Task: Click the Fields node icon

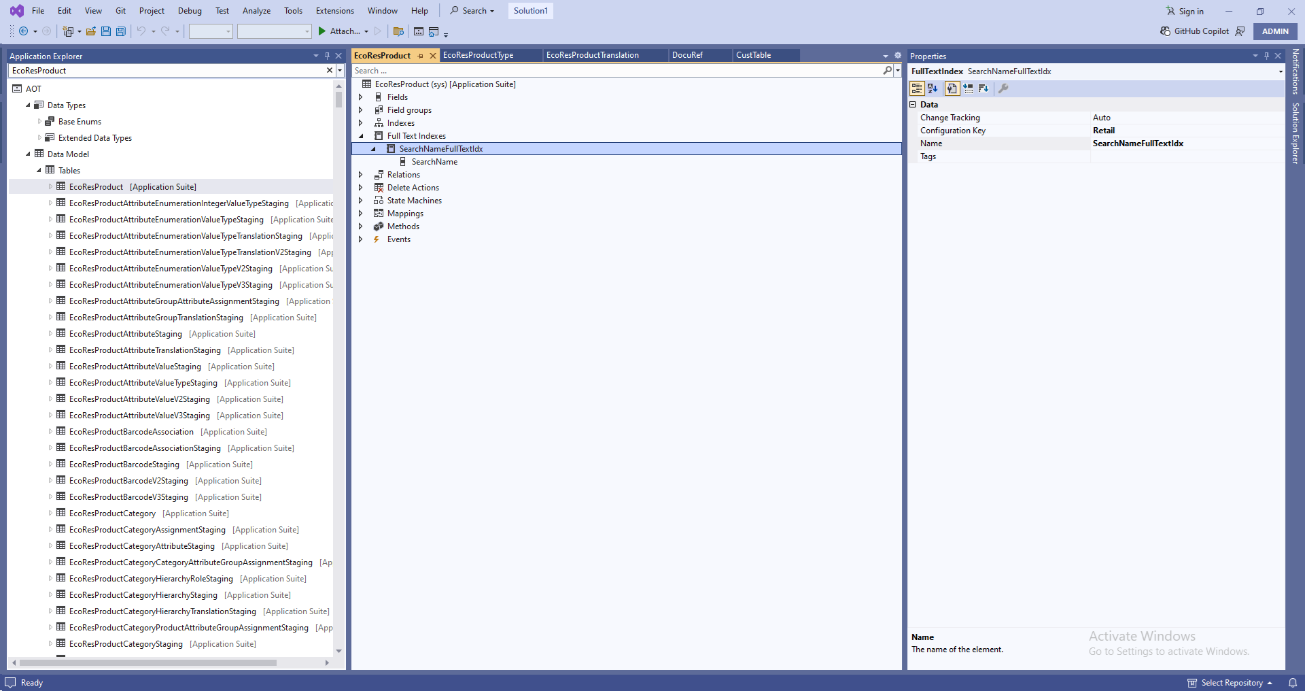Action: tap(379, 97)
